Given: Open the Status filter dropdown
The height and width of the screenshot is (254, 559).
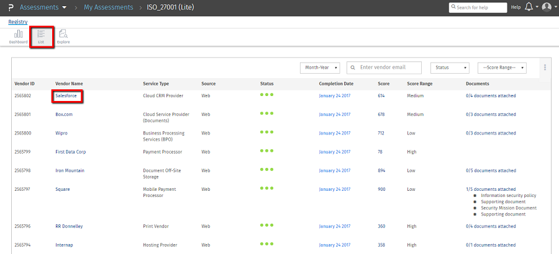Looking at the screenshot, I should pyautogui.click(x=451, y=68).
